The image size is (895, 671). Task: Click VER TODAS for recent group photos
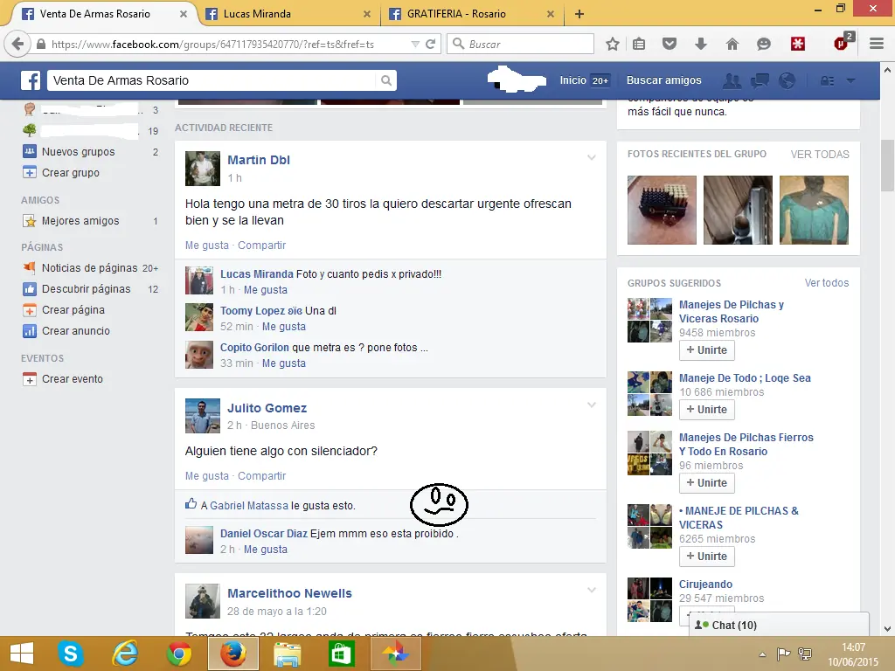click(820, 154)
